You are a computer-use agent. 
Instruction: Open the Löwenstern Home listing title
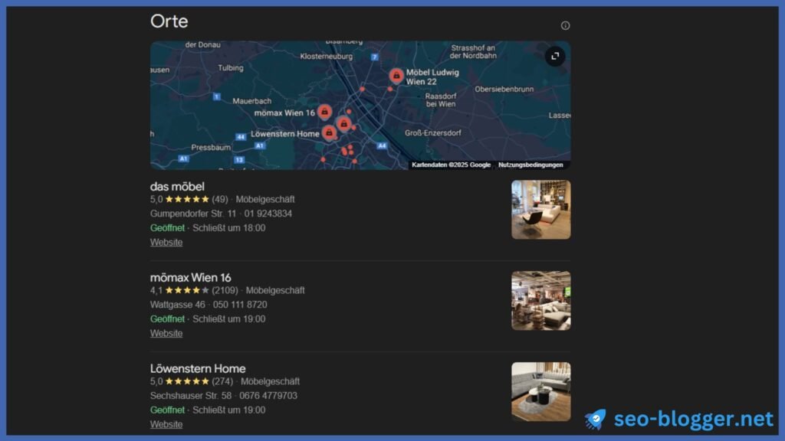[198, 368]
